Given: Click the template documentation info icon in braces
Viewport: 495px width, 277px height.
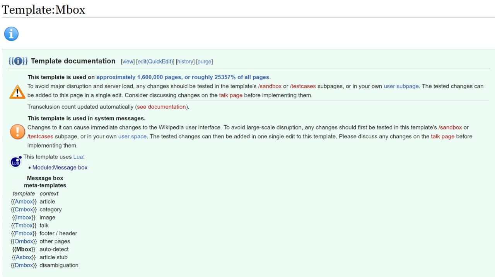Looking at the screenshot, I should coord(18,61).
